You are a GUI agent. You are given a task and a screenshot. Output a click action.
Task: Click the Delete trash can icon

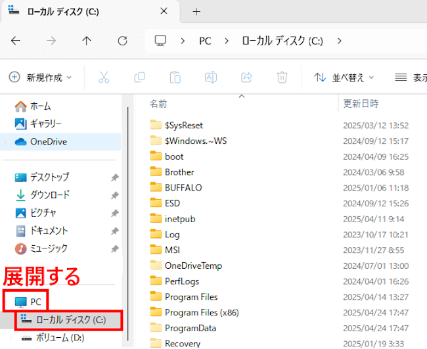(x=282, y=78)
